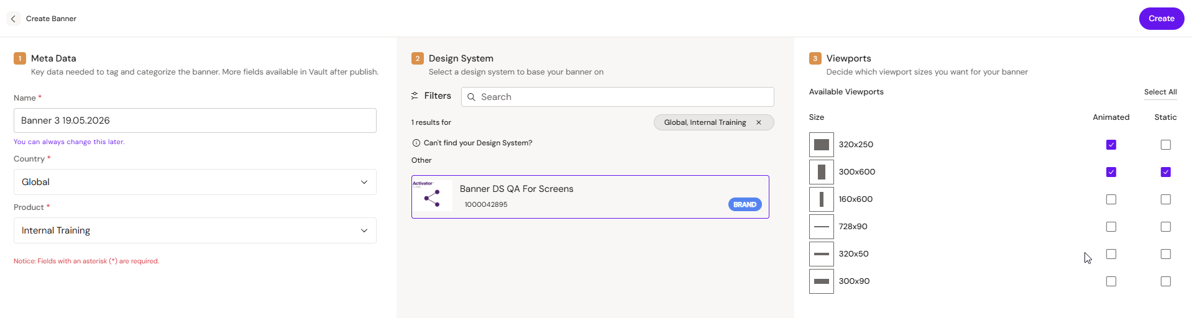Click the step 2 Design System badge
Image resolution: width=1192 pixels, height=318 pixels.
click(418, 58)
